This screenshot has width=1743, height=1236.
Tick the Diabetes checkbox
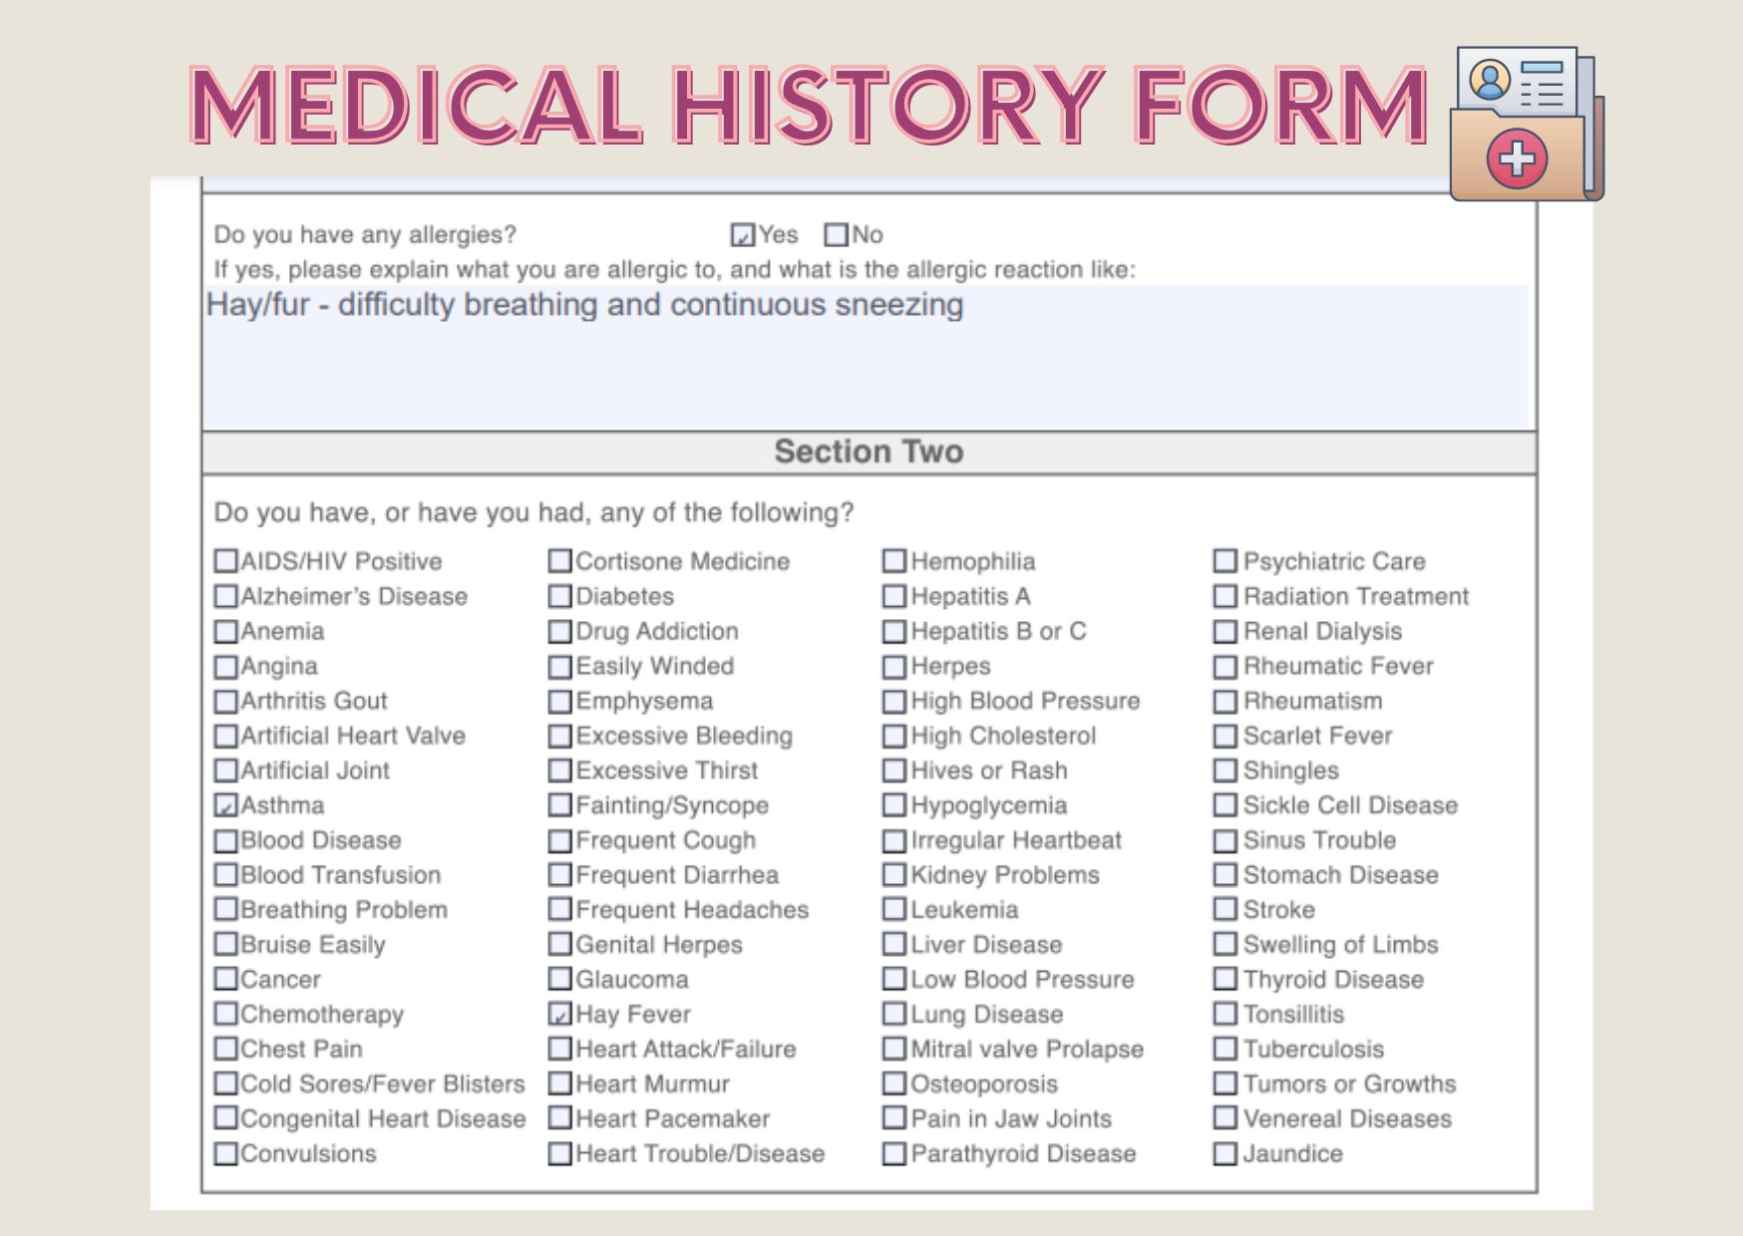[x=560, y=597]
